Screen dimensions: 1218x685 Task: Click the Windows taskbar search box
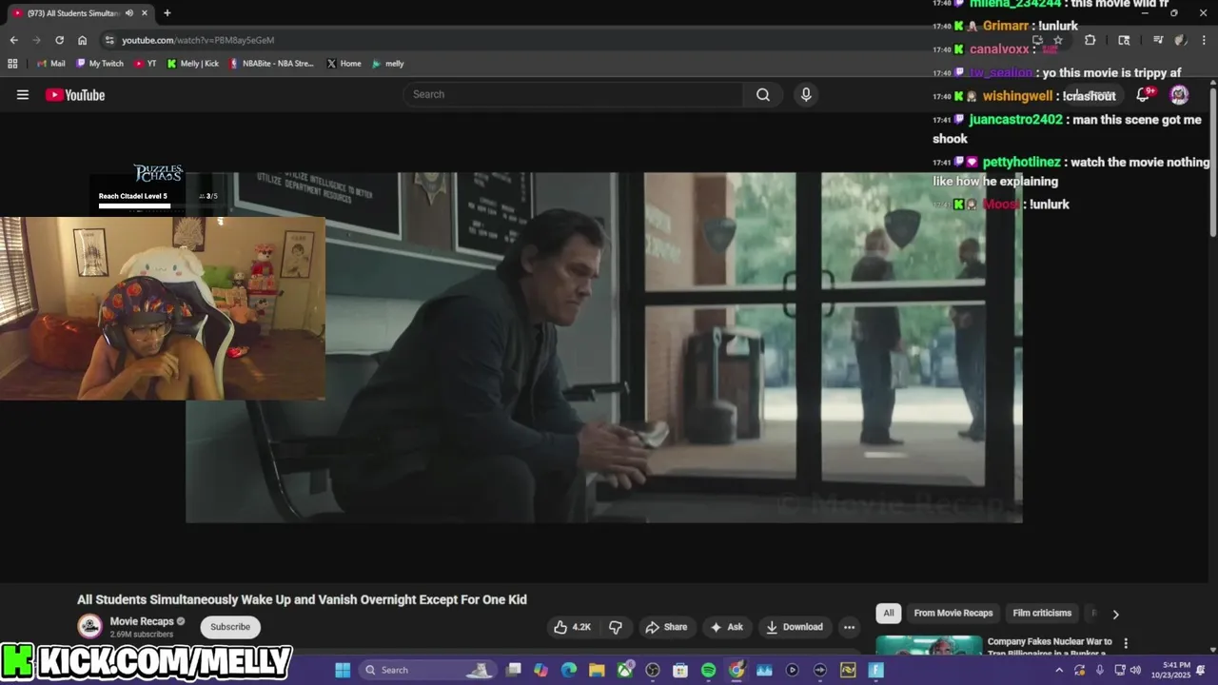428,670
